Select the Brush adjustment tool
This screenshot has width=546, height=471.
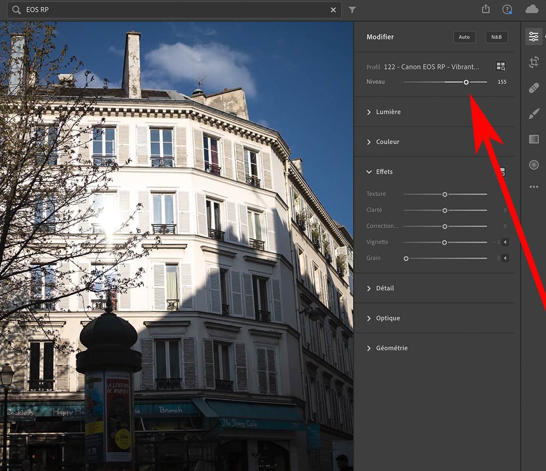pos(534,114)
